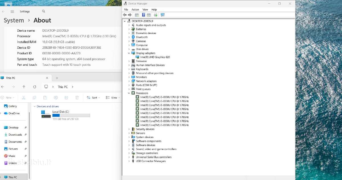Click '191 GB free of 237 GB' text

tap(66, 119)
